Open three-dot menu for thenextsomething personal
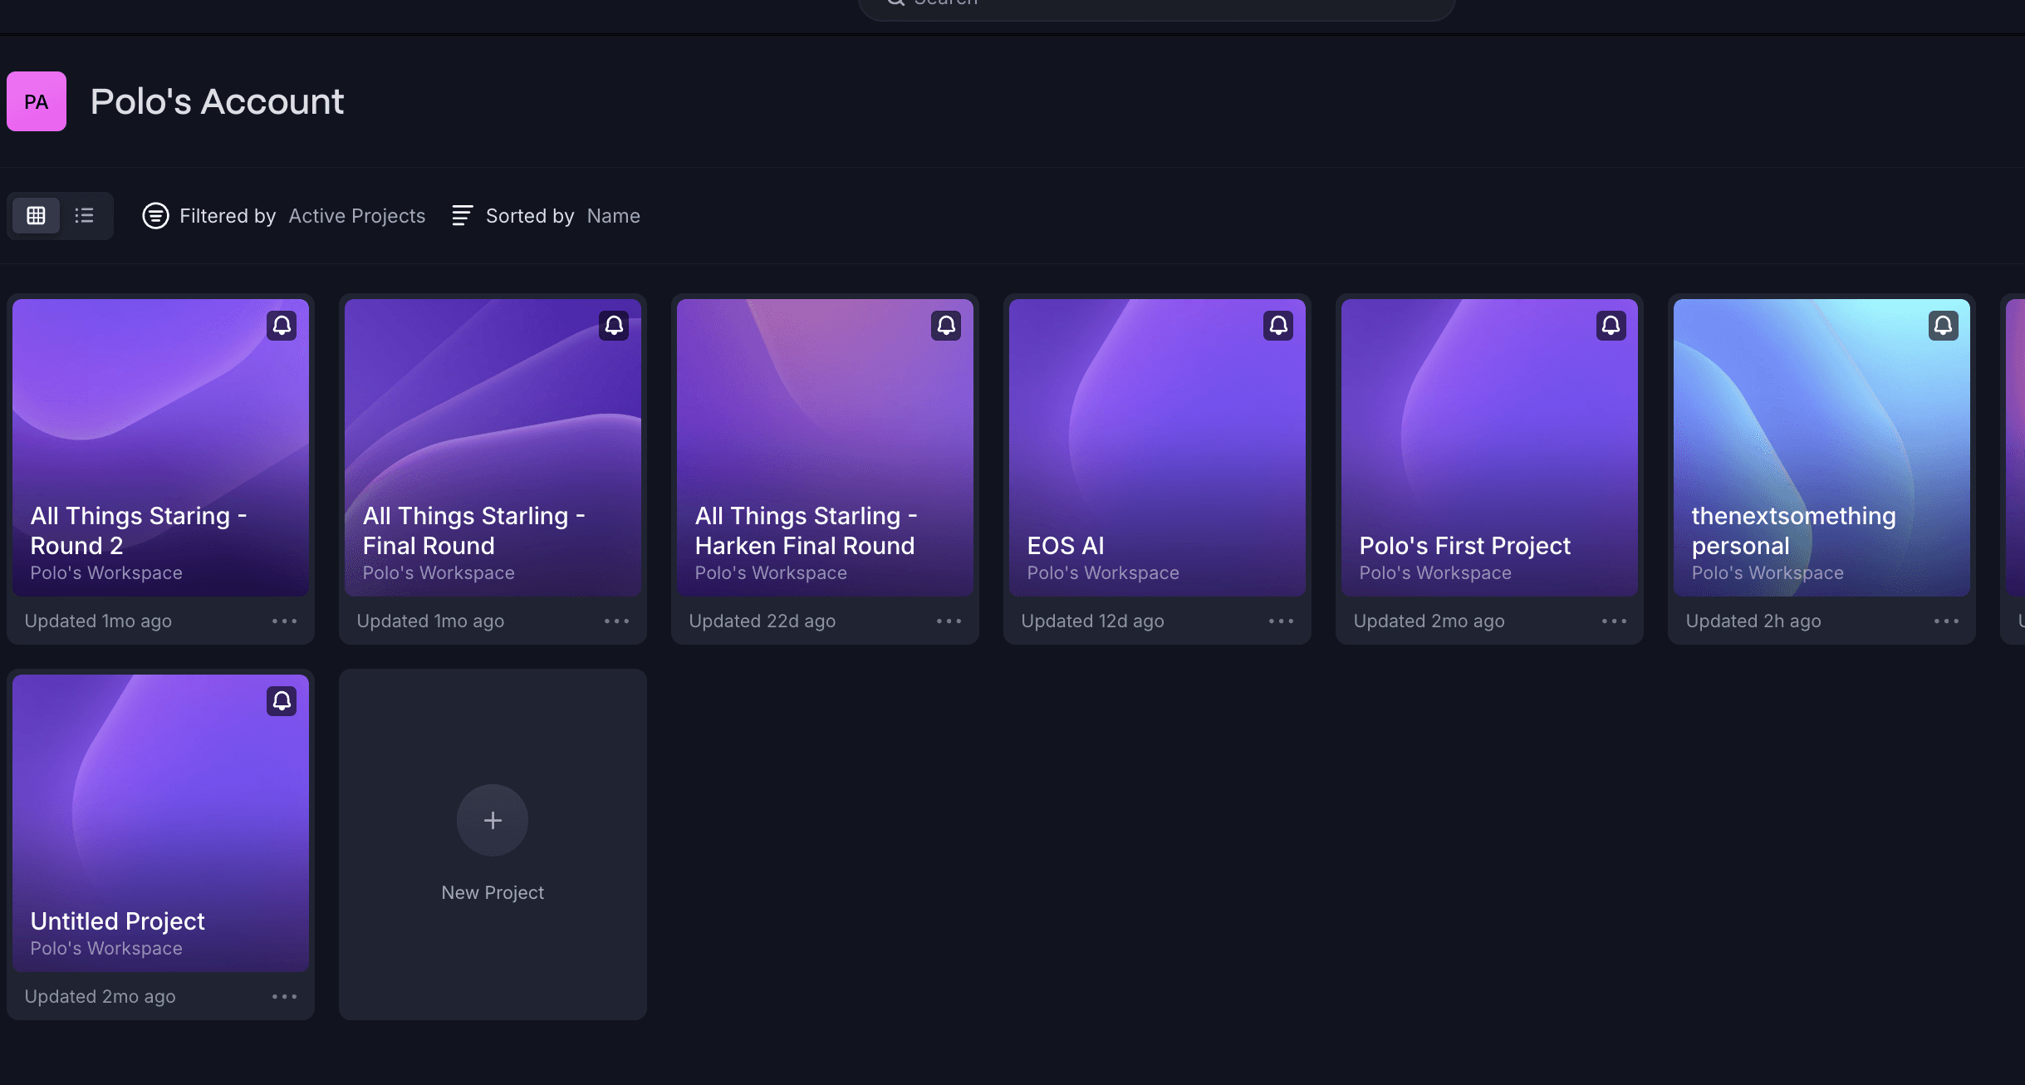The image size is (2025, 1085). [1946, 621]
